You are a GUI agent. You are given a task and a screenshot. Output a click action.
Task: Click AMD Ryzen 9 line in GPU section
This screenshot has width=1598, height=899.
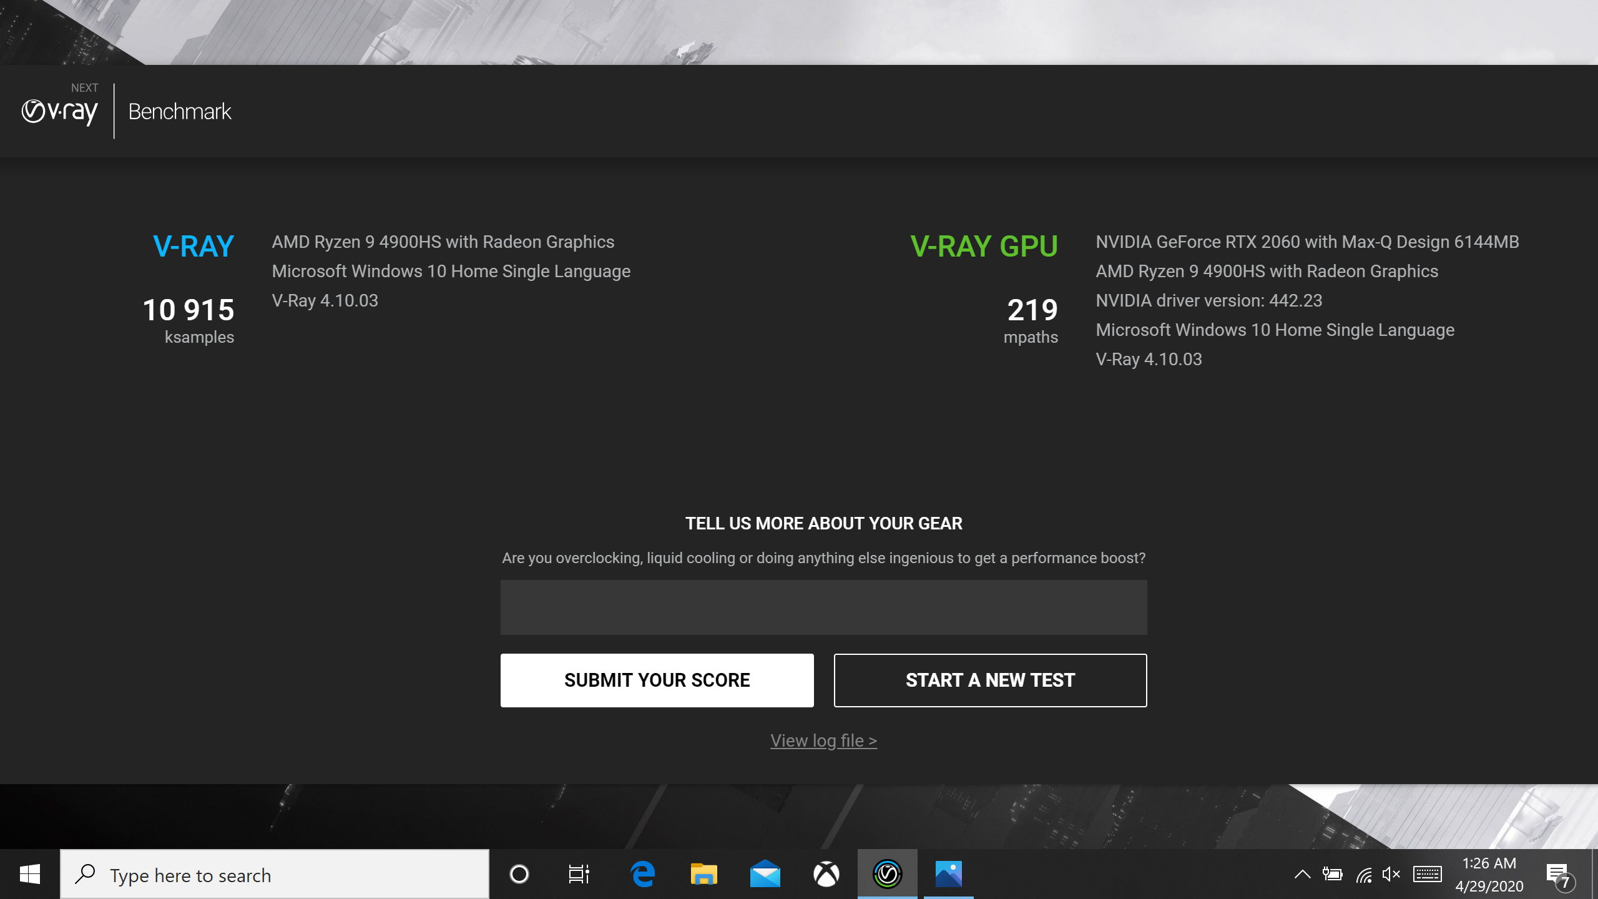[1267, 271]
